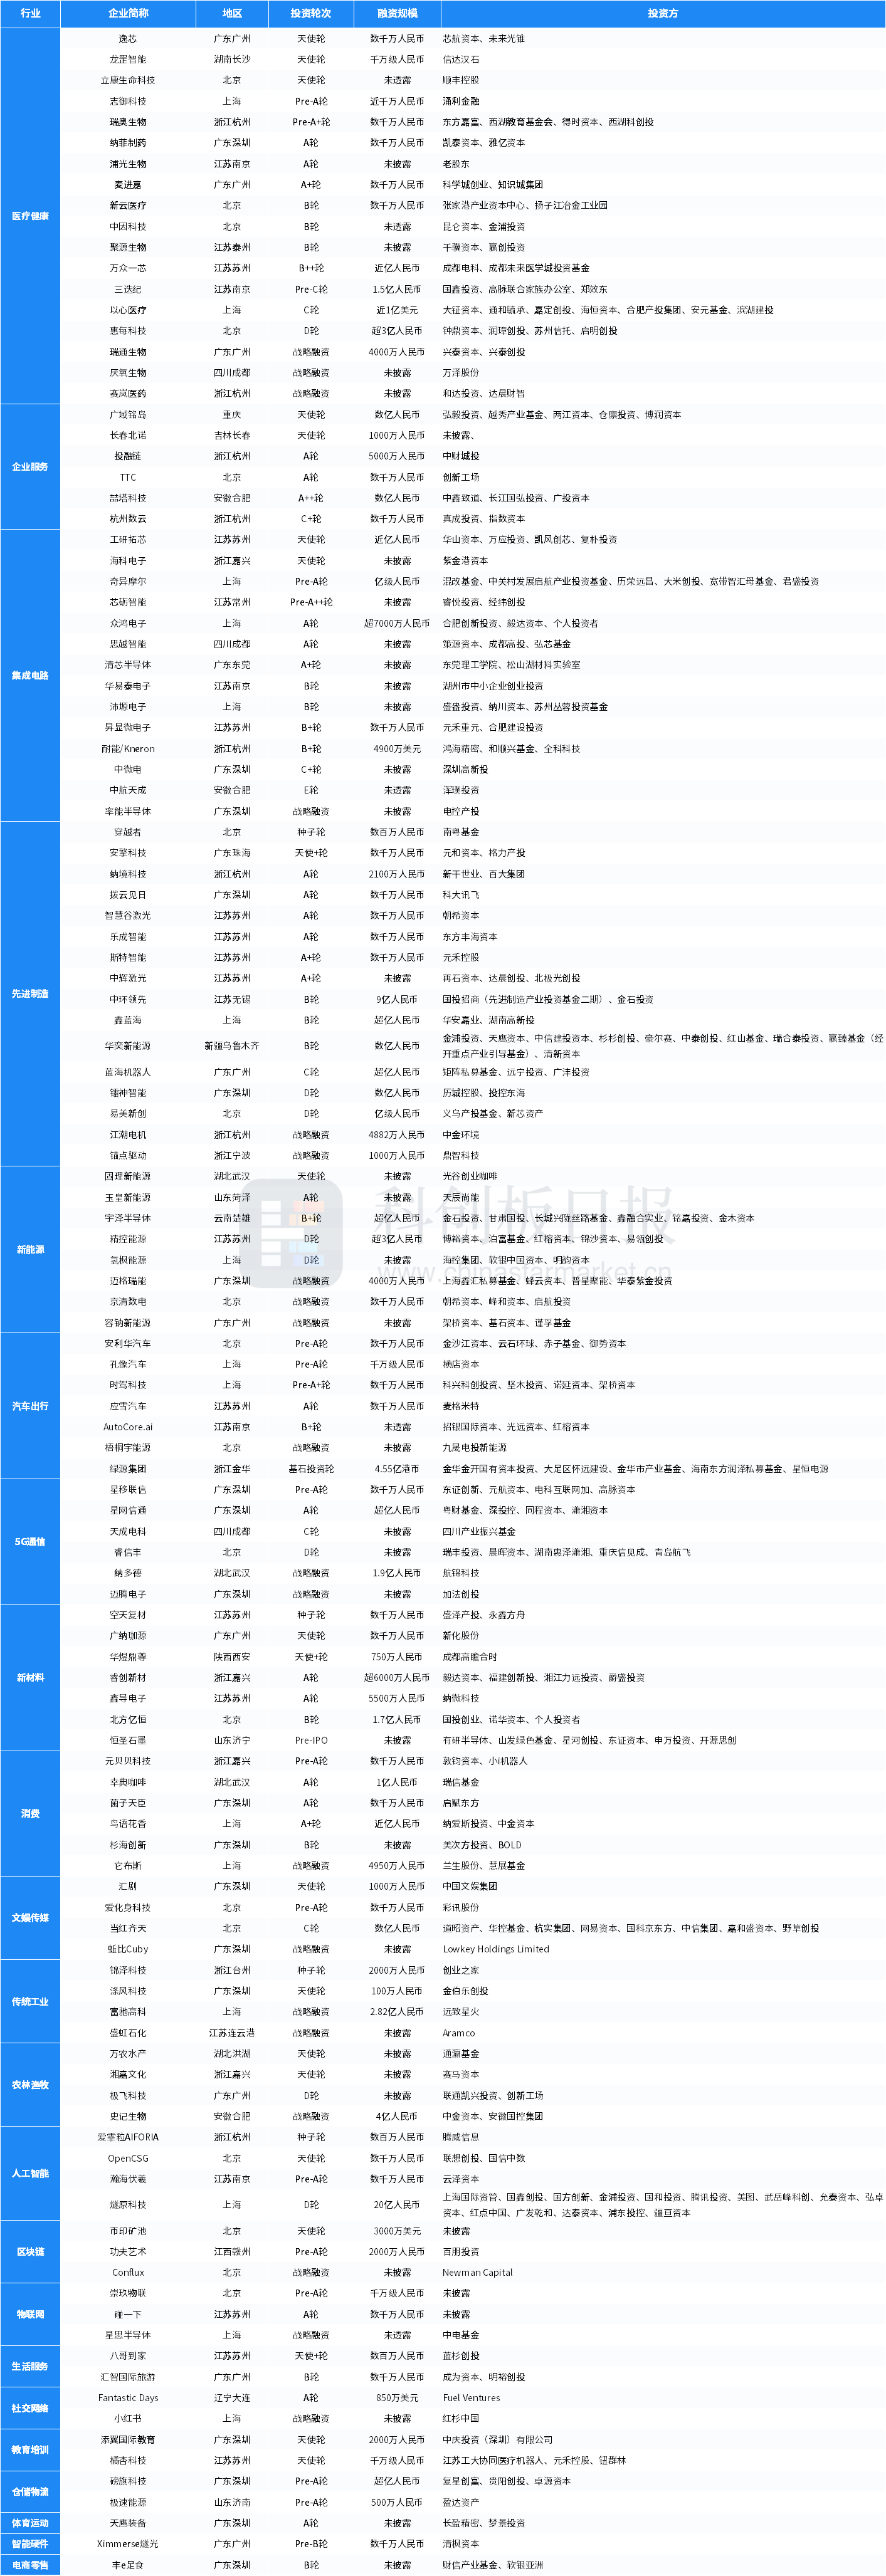Click company name 北方亿恒
The image size is (886, 2576).
pyautogui.click(x=128, y=1720)
